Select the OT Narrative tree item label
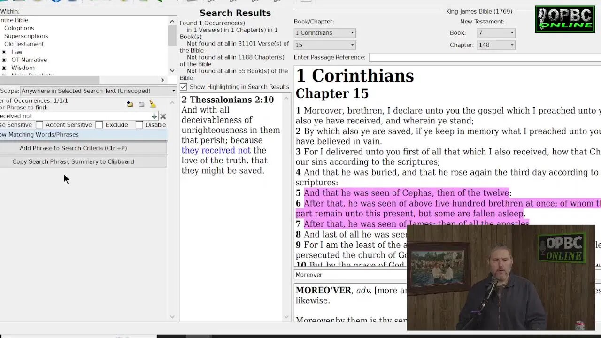Screen dimensions: 601x338 coord(29,60)
